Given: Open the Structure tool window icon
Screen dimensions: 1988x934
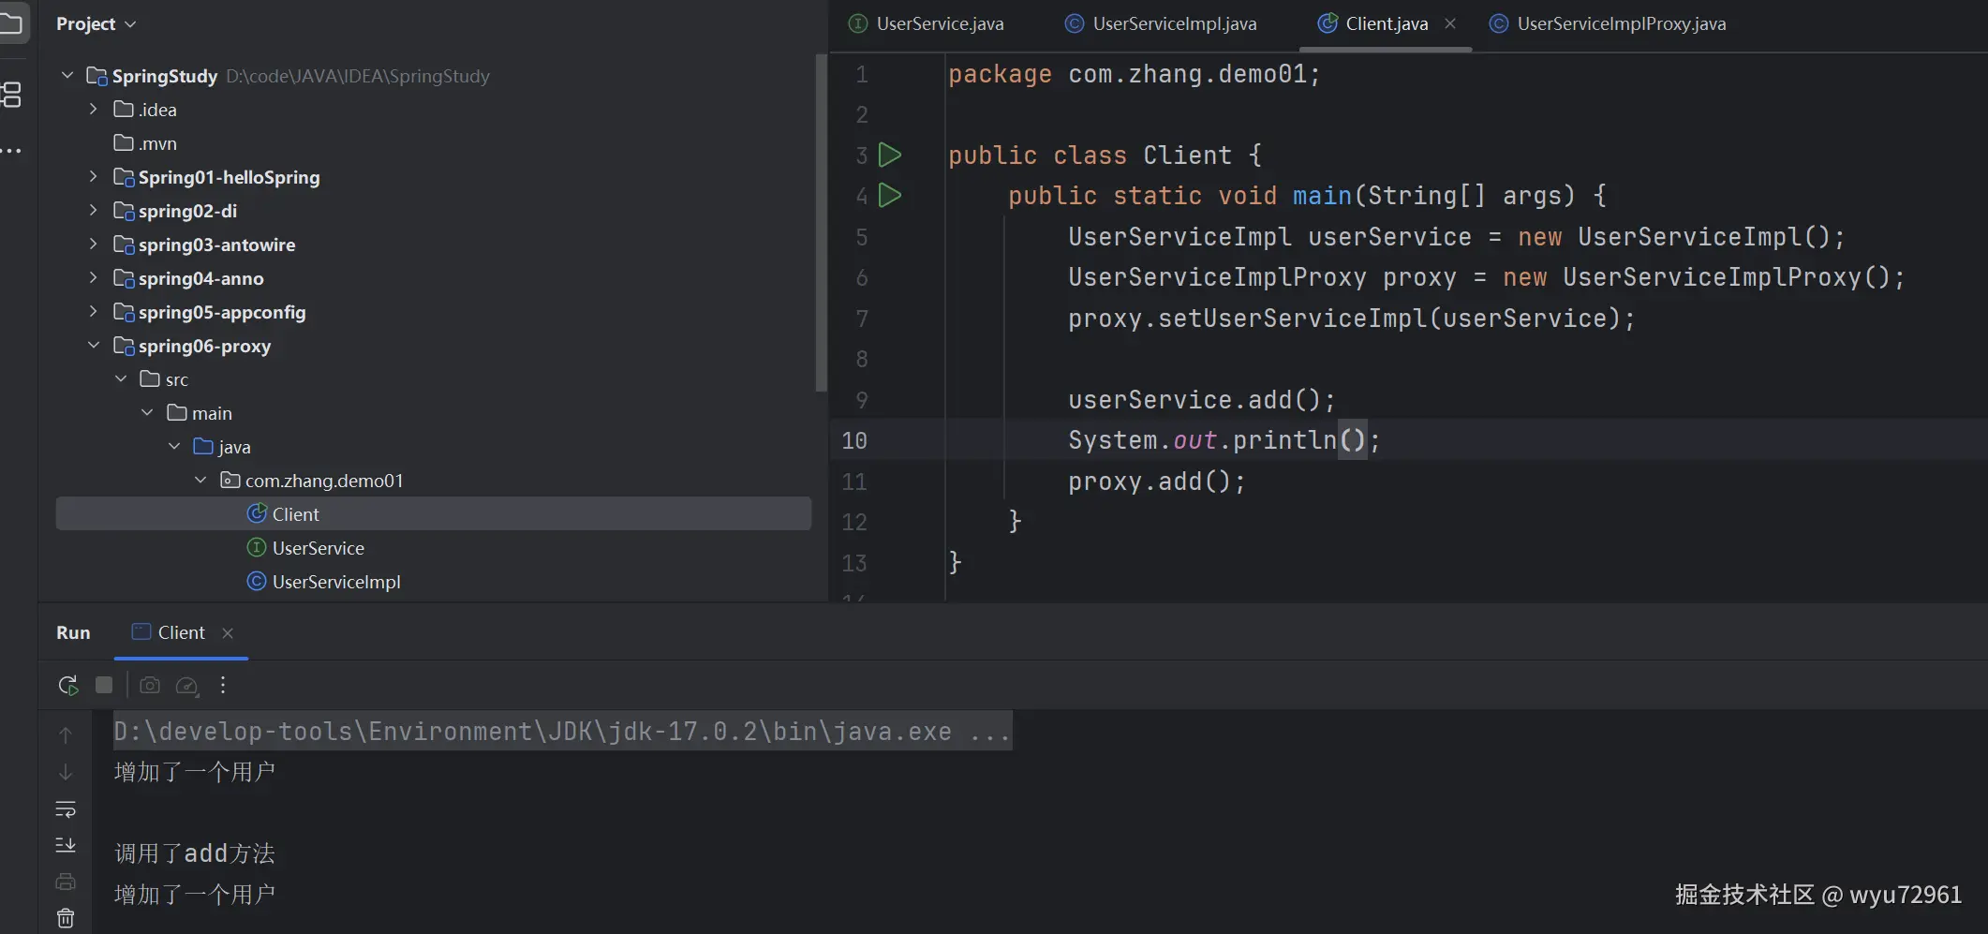Looking at the screenshot, I should tap(12, 94).
